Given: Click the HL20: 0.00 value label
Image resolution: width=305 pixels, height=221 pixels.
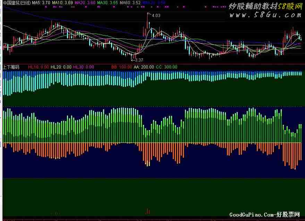Looking at the screenshot, I should pyautogui.click(x=61, y=67).
